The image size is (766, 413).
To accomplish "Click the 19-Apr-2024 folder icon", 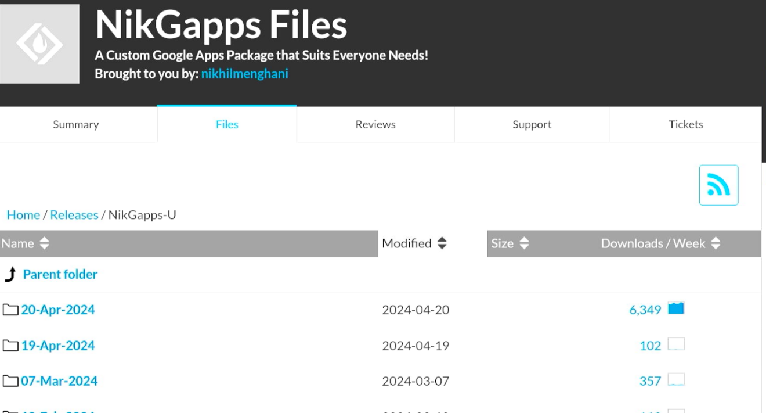I will tap(10, 346).
